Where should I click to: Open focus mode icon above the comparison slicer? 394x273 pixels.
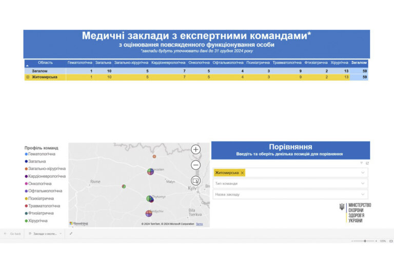coord(367,163)
